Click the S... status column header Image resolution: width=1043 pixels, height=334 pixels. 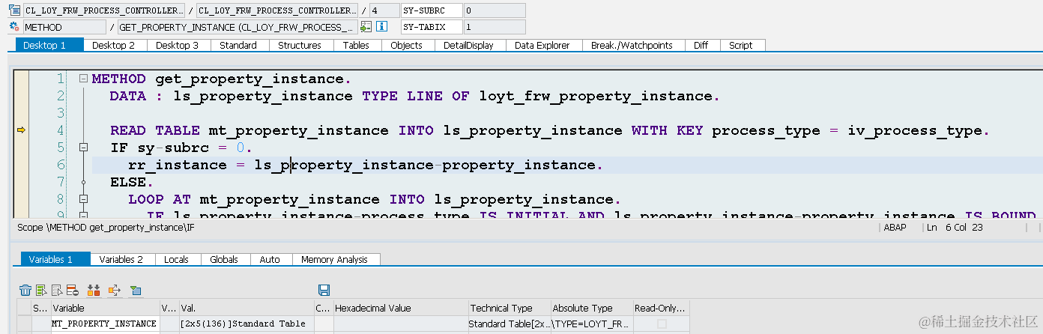40,308
